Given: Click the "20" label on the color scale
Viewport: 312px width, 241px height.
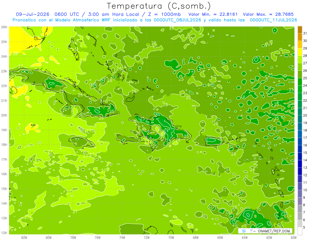Looking at the screenshot, I should click(305, 115).
